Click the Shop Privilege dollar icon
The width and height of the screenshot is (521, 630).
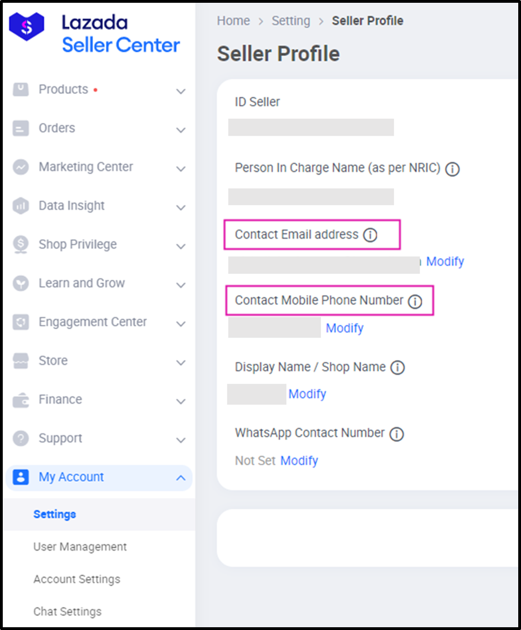point(21,244)
